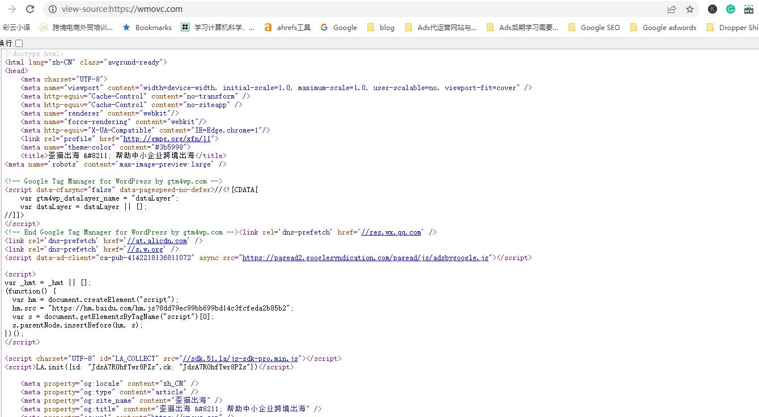Click the meta charset="UTF-8" line
Screen dimensions: 759x417
point(64,79)
